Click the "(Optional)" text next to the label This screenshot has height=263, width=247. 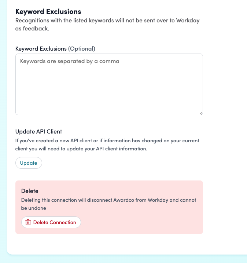pyautogui.click(x=82, y=48)
